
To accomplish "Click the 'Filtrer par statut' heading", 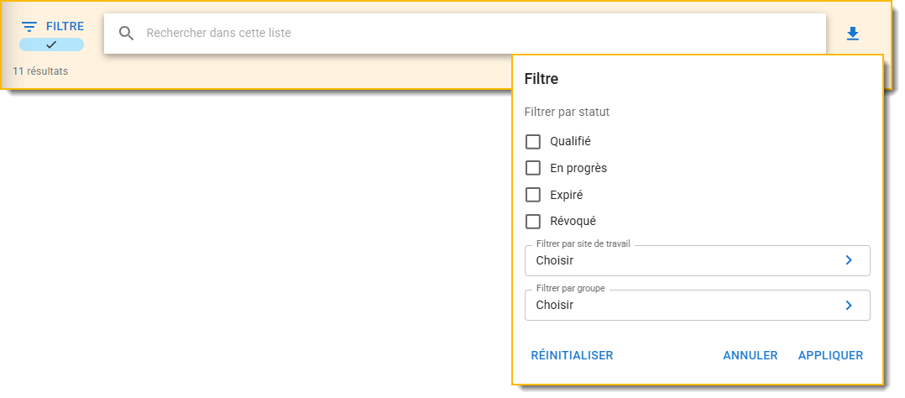I will (x=567, y=112).
